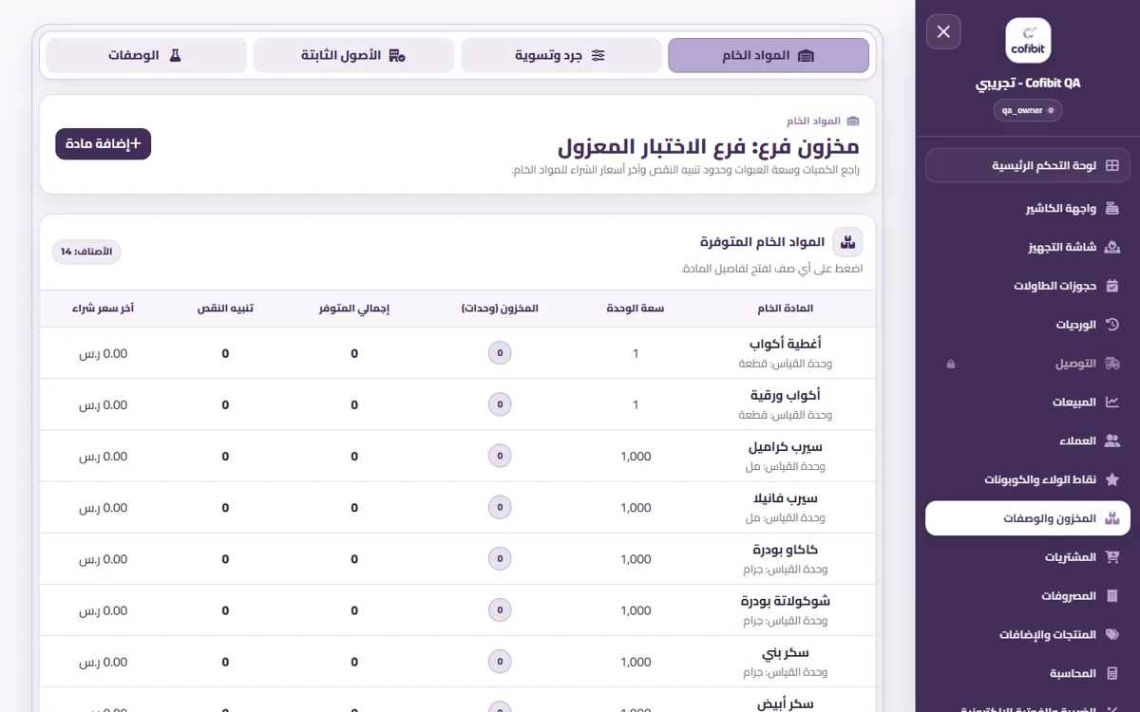
Task: Click the qa_owner user badge
Action: pos(1028,110)
